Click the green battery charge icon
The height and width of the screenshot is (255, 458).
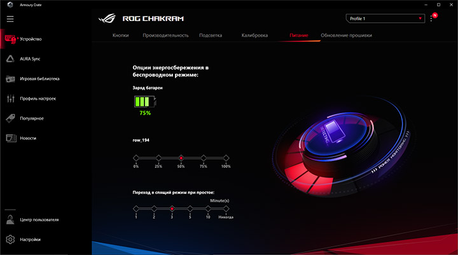point(145,102)
